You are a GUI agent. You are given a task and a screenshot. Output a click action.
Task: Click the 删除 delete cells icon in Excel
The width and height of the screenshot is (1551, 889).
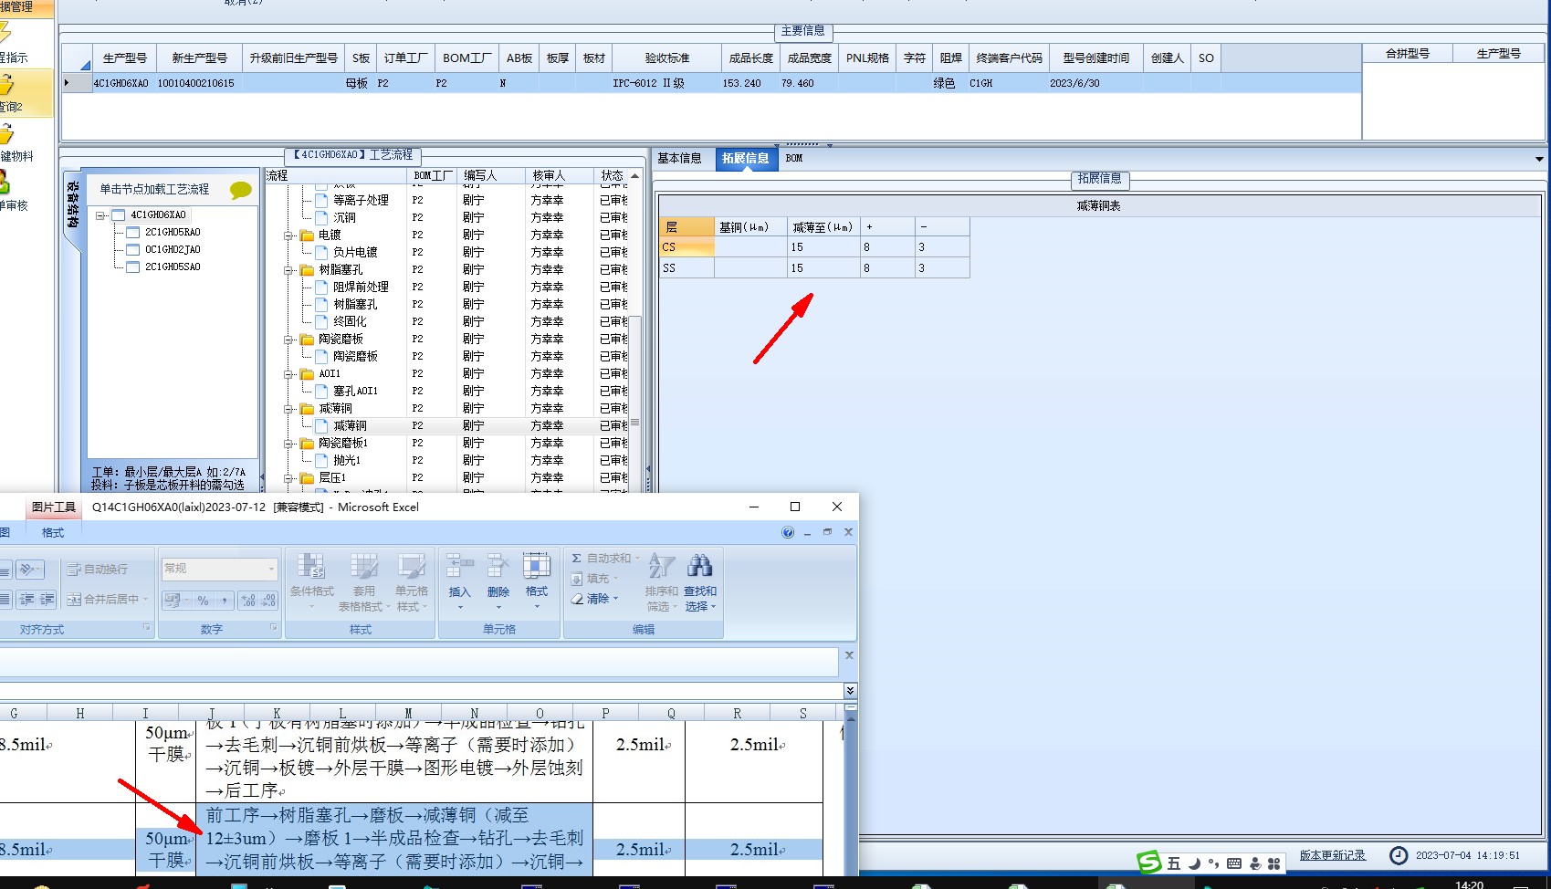498,567
